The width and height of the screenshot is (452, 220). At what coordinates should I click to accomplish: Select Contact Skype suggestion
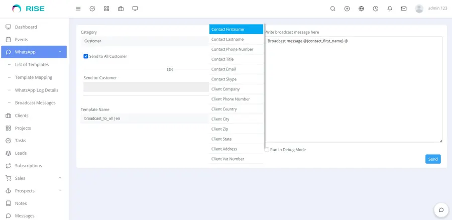tap(236, 79)
